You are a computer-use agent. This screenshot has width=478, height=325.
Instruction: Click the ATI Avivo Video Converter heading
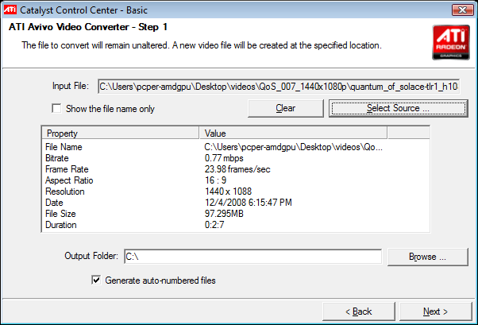click(88, 27)
